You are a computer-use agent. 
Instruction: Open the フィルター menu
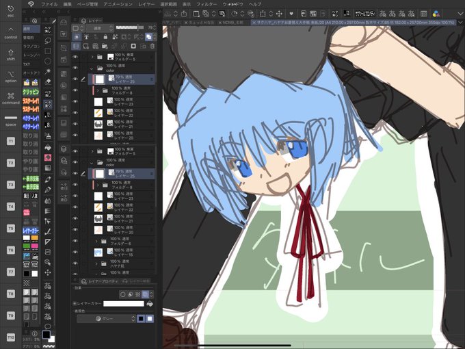[207, 4]
